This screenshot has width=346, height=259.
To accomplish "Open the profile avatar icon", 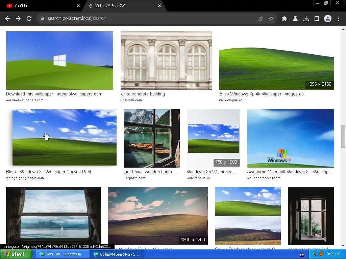I will tap(328, 19).
